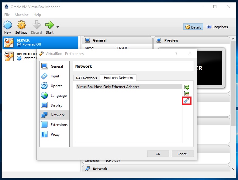
Task: Switch to Snapshots view
Action: pos(217,27)
